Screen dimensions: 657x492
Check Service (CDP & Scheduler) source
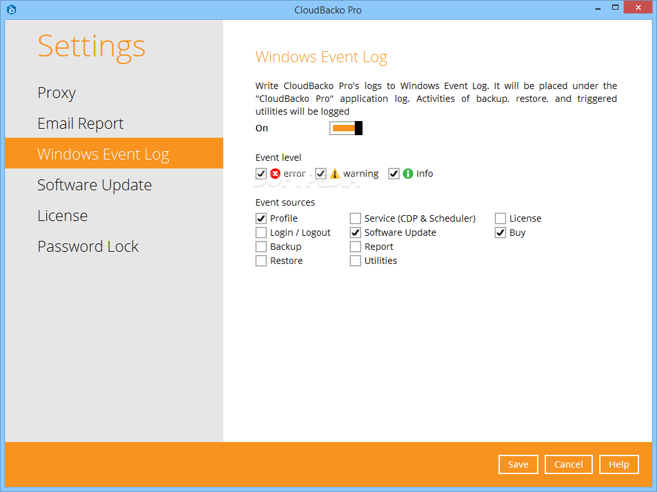355,218
